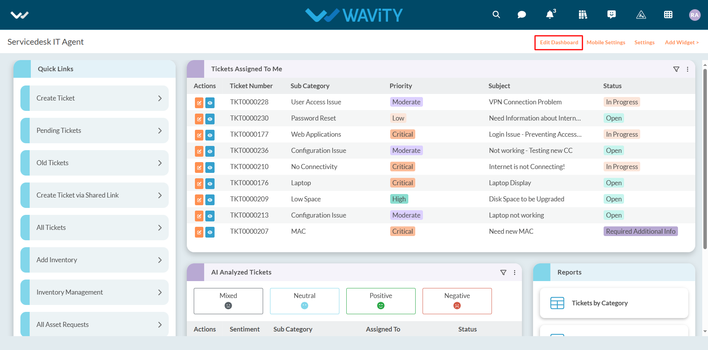Select the Positive sentiment tab

point(381,301)
